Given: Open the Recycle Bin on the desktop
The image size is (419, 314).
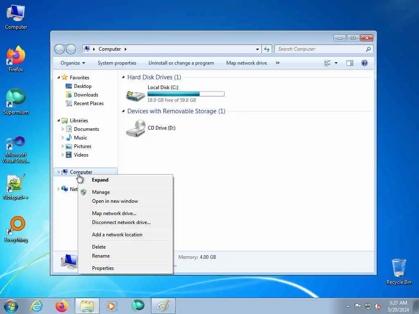Looking at the screenshot, I should [x=399, y=271].
